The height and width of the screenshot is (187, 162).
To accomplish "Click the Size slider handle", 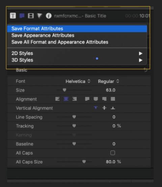I will coord(64,90).
